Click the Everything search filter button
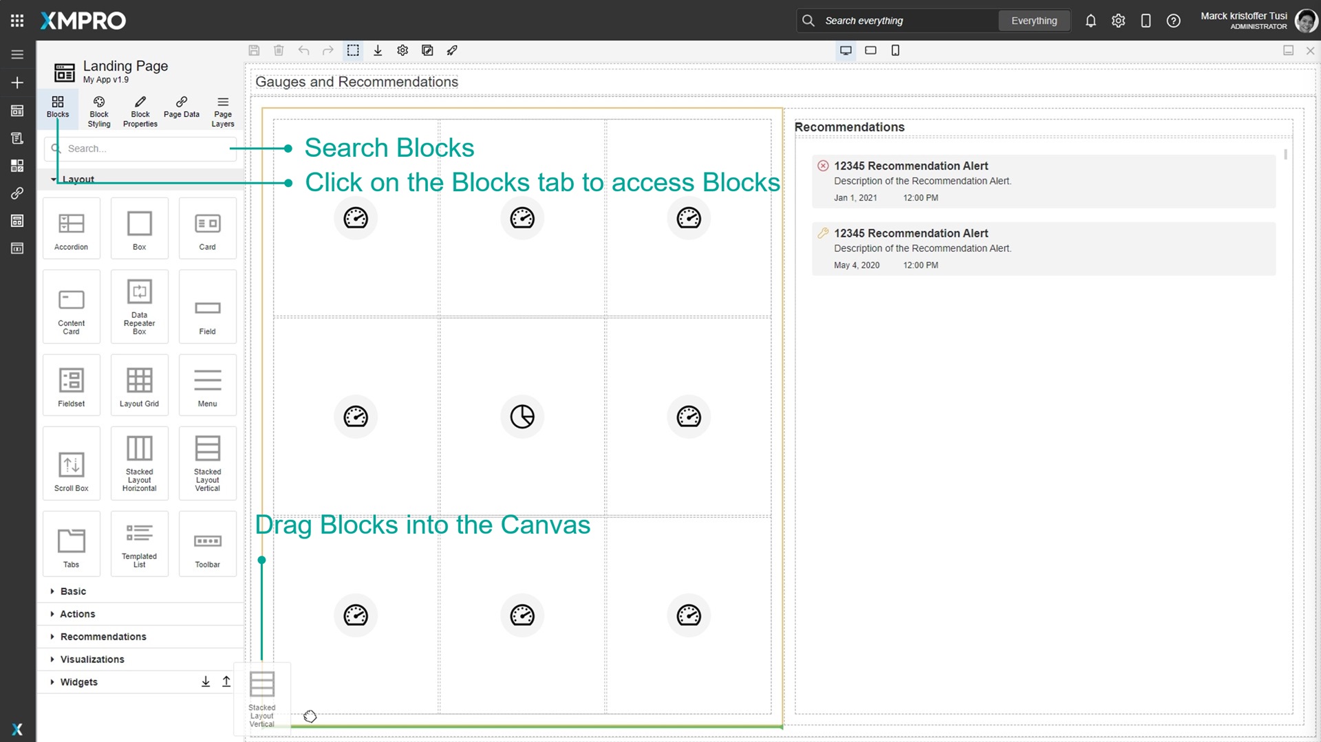1321x742 pixels. (1034, 21)
